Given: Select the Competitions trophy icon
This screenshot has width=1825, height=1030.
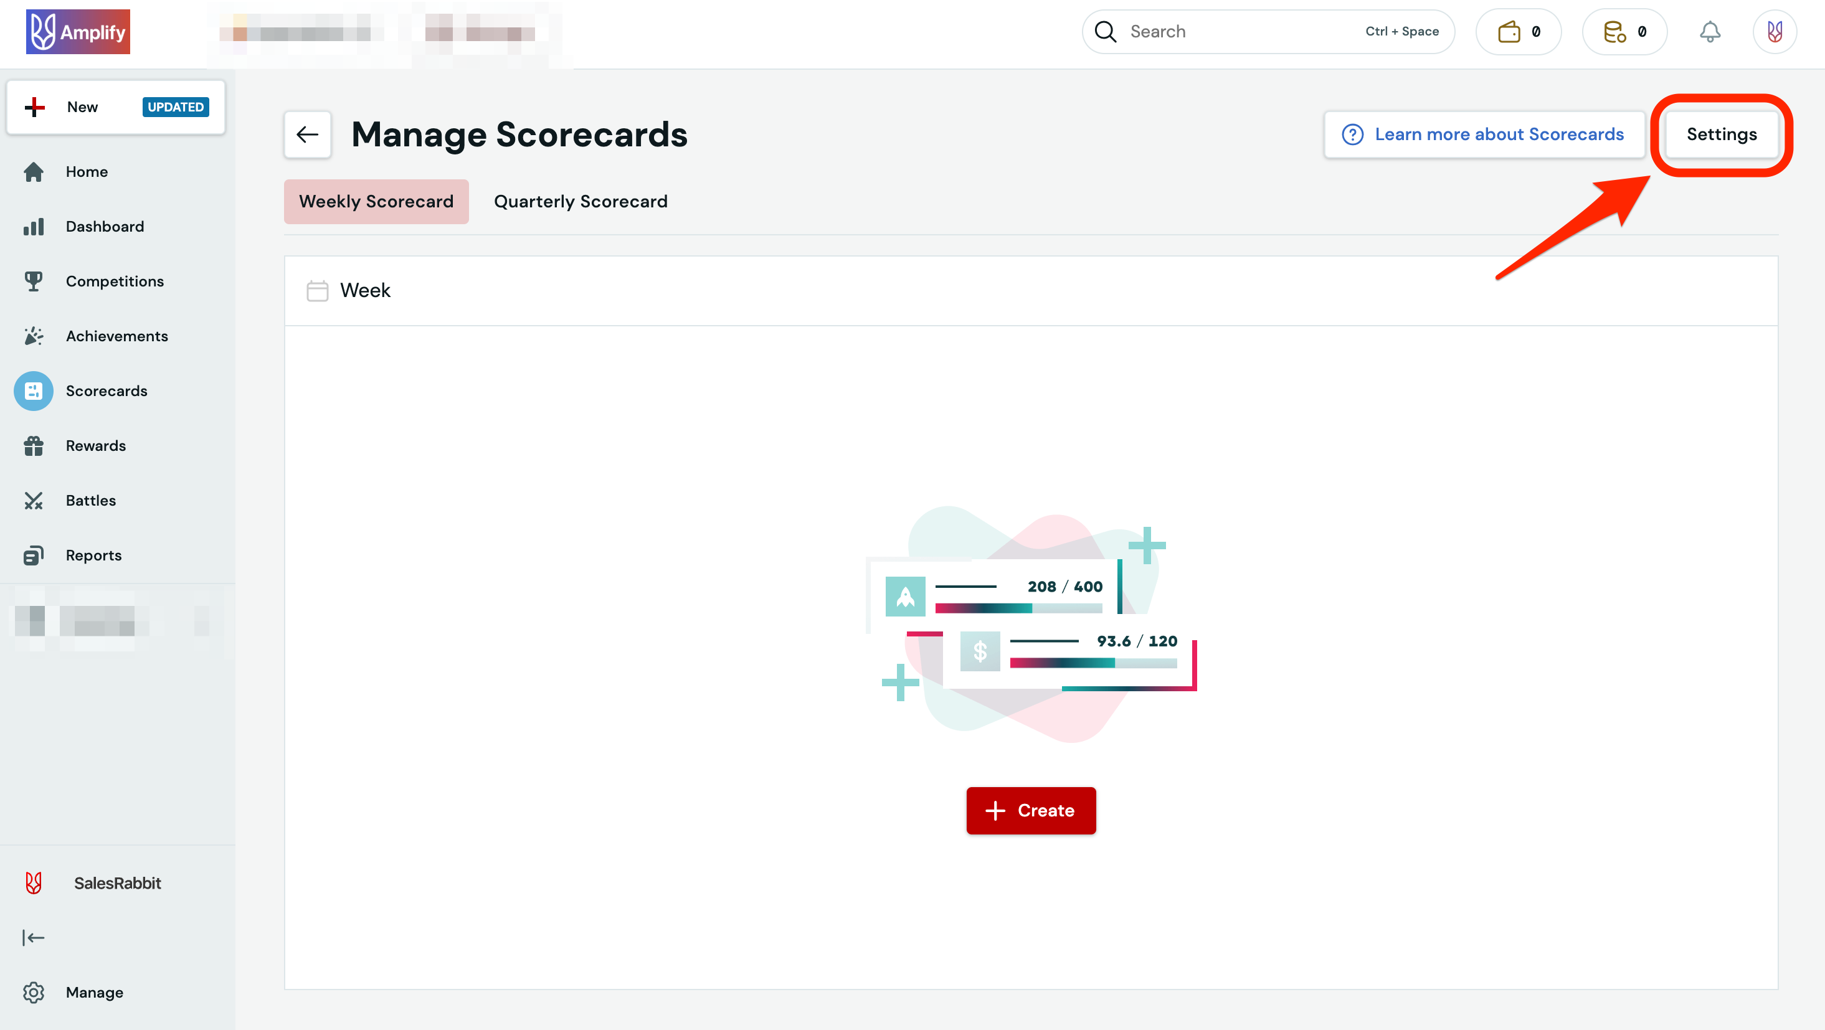Looking at the screenshot, I should tap(33, 280).
